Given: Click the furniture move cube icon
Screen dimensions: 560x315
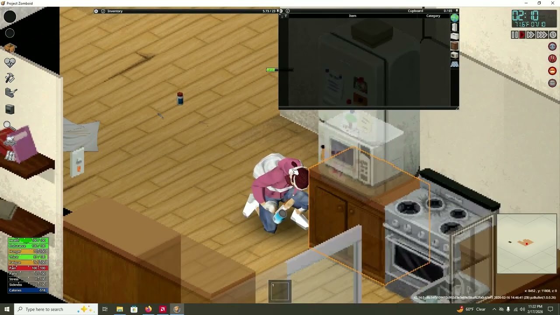Looking at the screenshot, I should [x=10, y=109].
